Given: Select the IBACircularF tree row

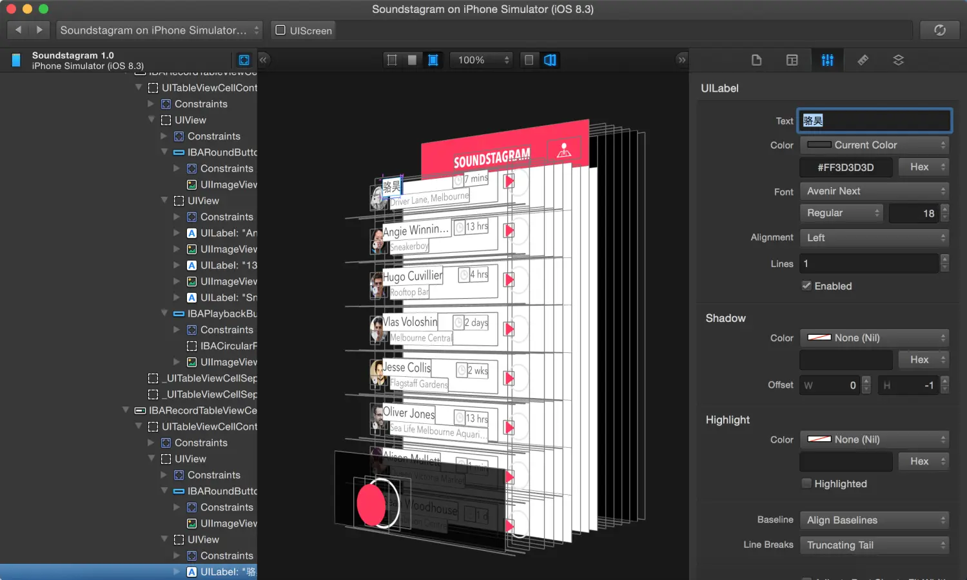Looking at the screenshot, I should (x=129, y=346).
